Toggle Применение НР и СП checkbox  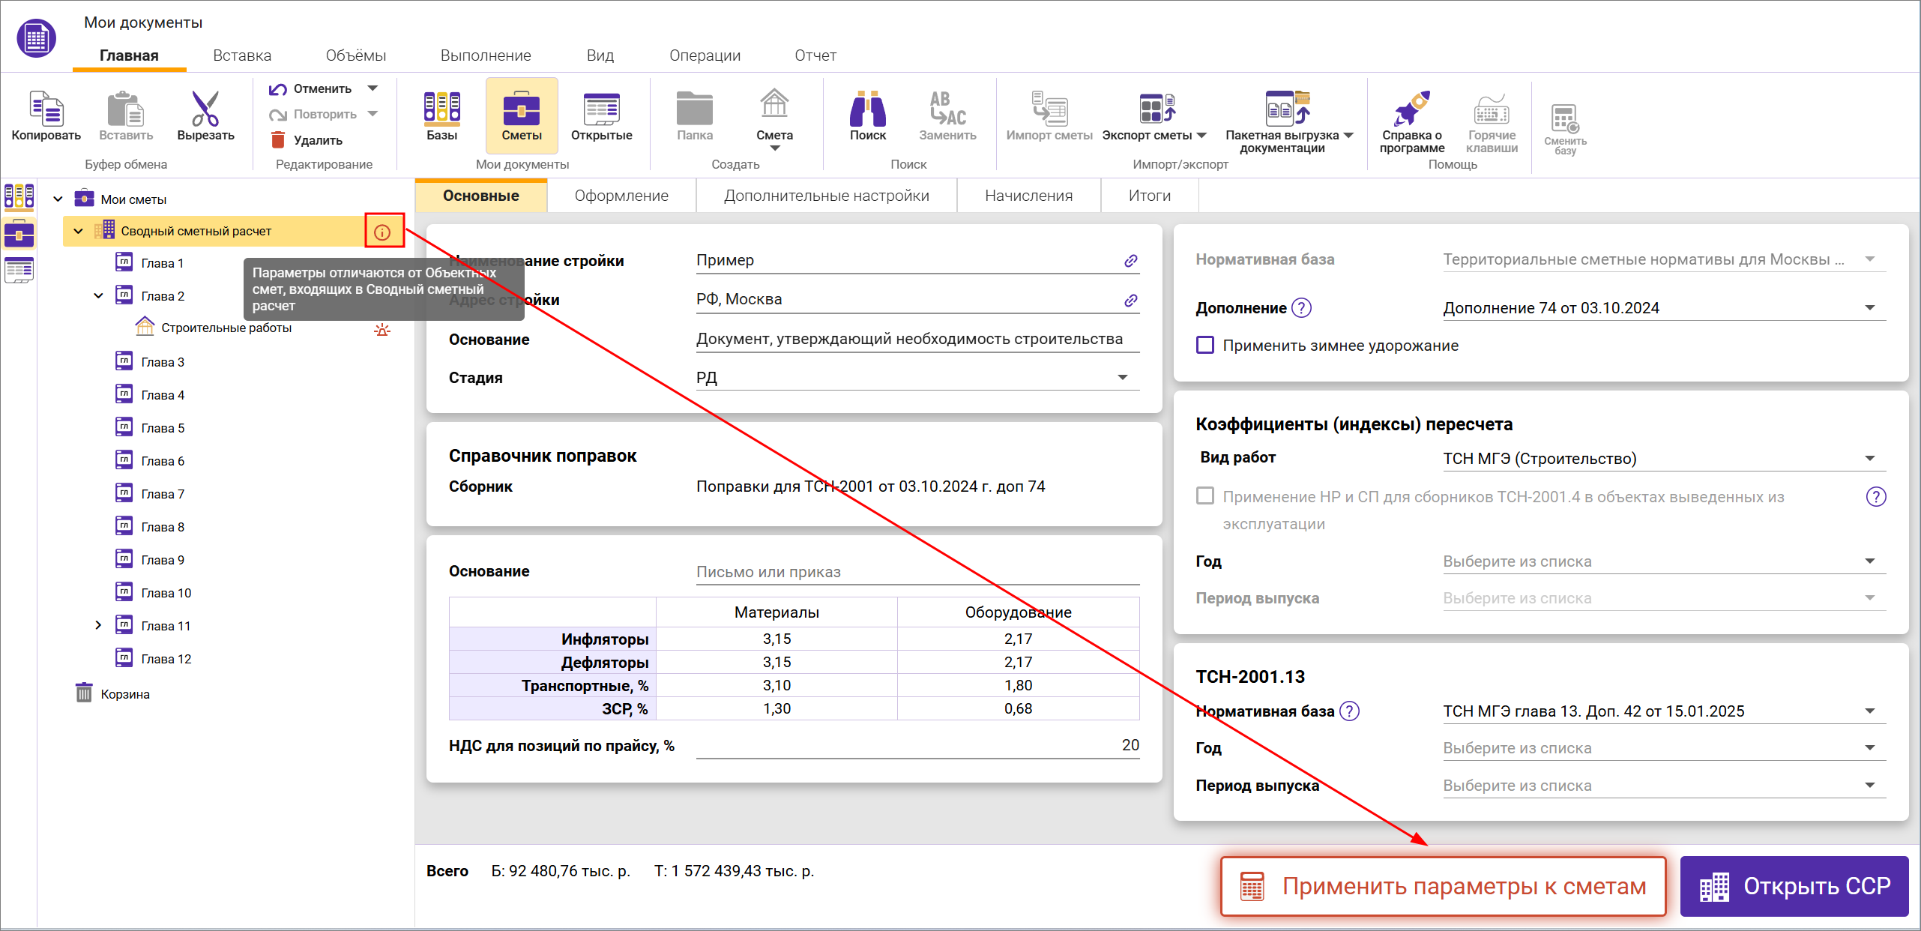pos(1205,496)
